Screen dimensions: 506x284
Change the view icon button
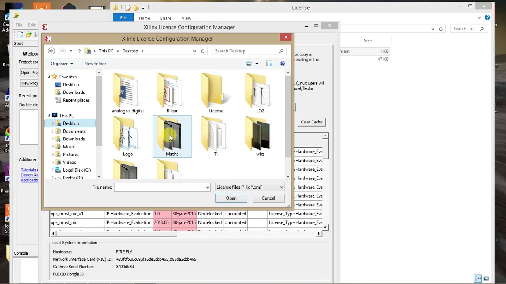coord(249,64)
